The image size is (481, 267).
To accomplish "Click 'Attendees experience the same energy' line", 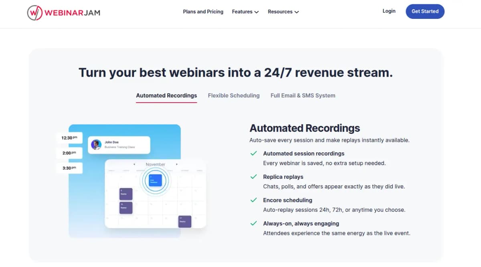I will (x=337, y=233).
